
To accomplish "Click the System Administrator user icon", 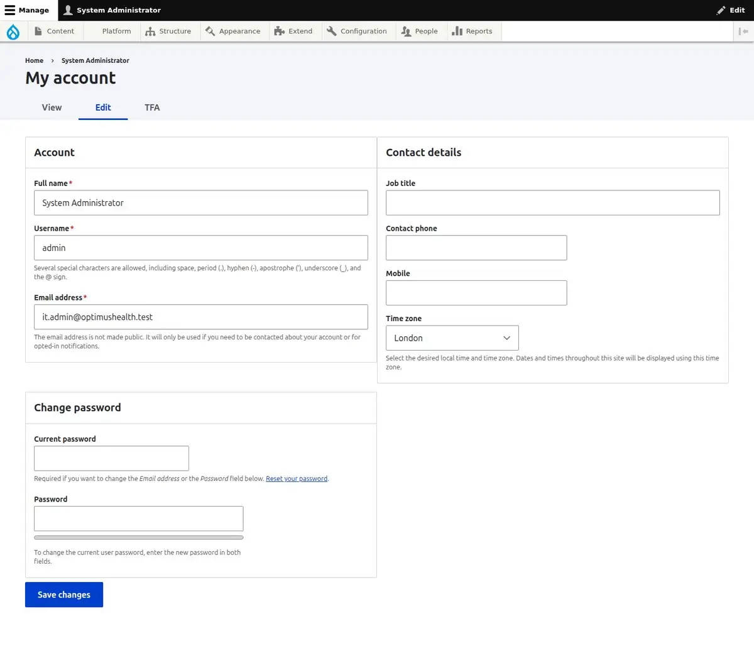I will coord(68,10).
